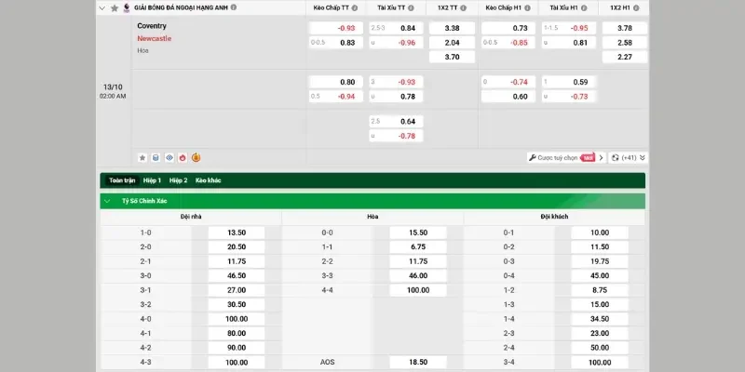Select the Newcastle team name
The image size is (745, 372).
[x=154, y=38]
